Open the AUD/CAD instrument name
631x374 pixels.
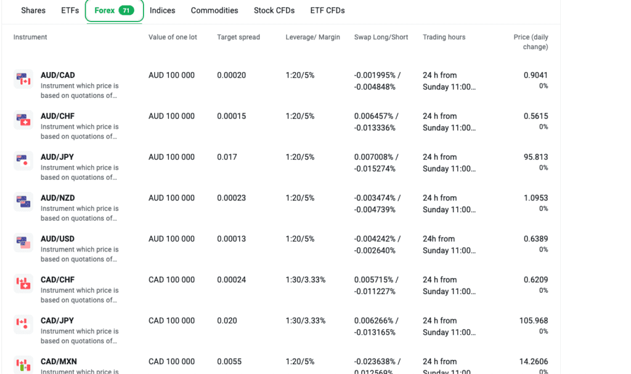tap(57, 75)
